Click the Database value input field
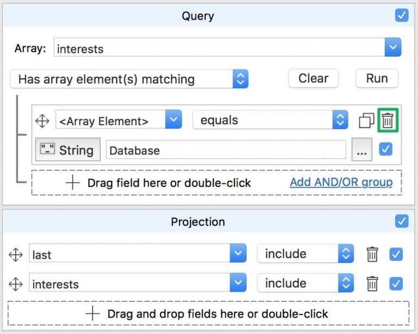The height and width of the screenshot is (334, 418). click(226, 150)
